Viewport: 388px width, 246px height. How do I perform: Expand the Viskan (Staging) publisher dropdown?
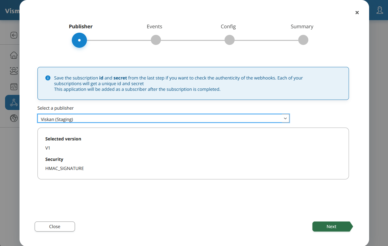point(163,118)
